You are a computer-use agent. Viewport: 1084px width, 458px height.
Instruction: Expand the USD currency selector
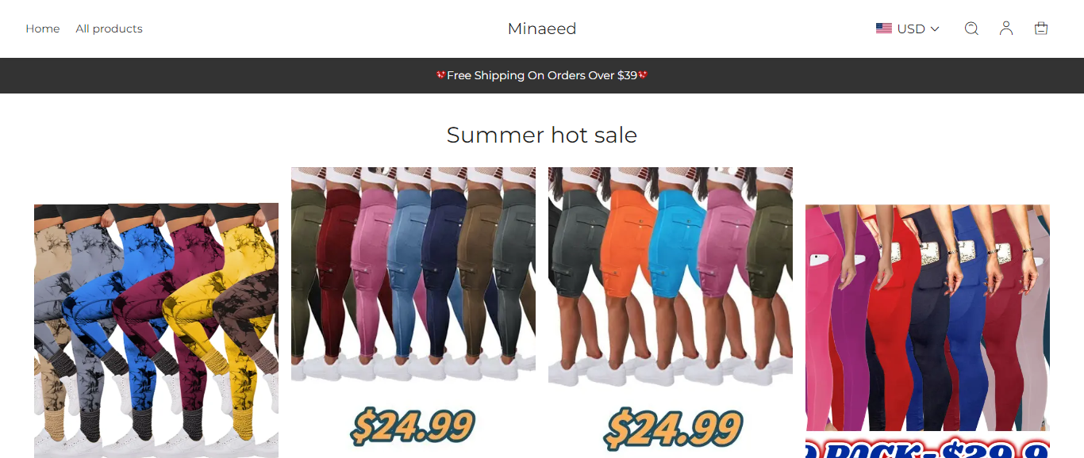(908, 29)
